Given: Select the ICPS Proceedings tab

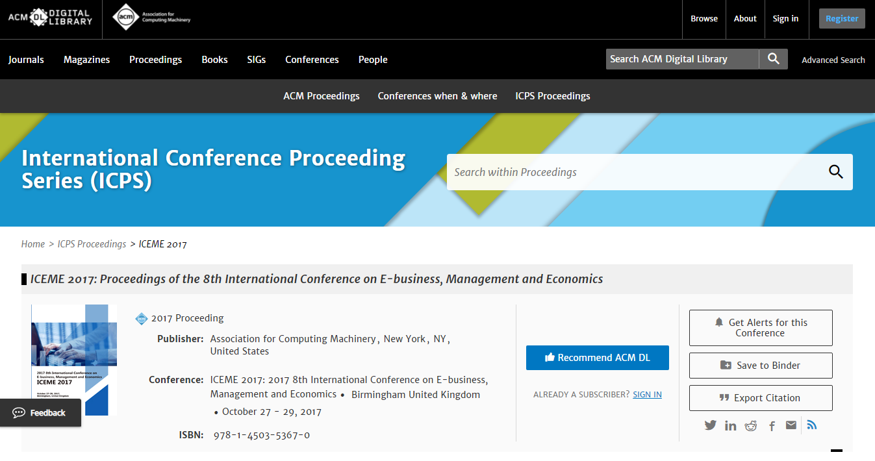Looking at the screenshot, I should point(553,96).
